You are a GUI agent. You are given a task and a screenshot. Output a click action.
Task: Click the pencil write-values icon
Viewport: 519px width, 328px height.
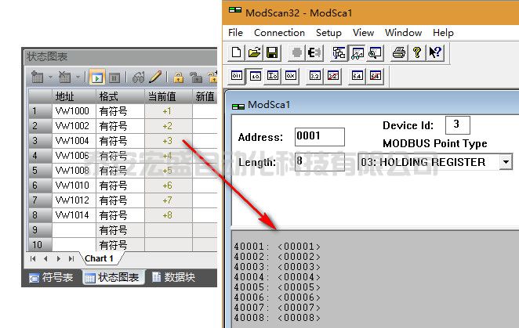(x=155, y=77)
